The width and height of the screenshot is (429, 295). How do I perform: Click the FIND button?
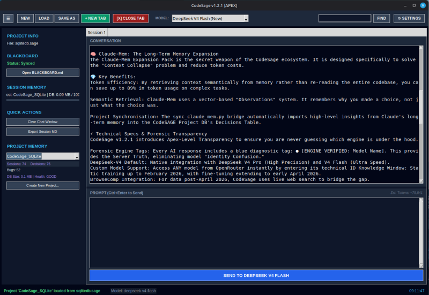tap(381, 18)
